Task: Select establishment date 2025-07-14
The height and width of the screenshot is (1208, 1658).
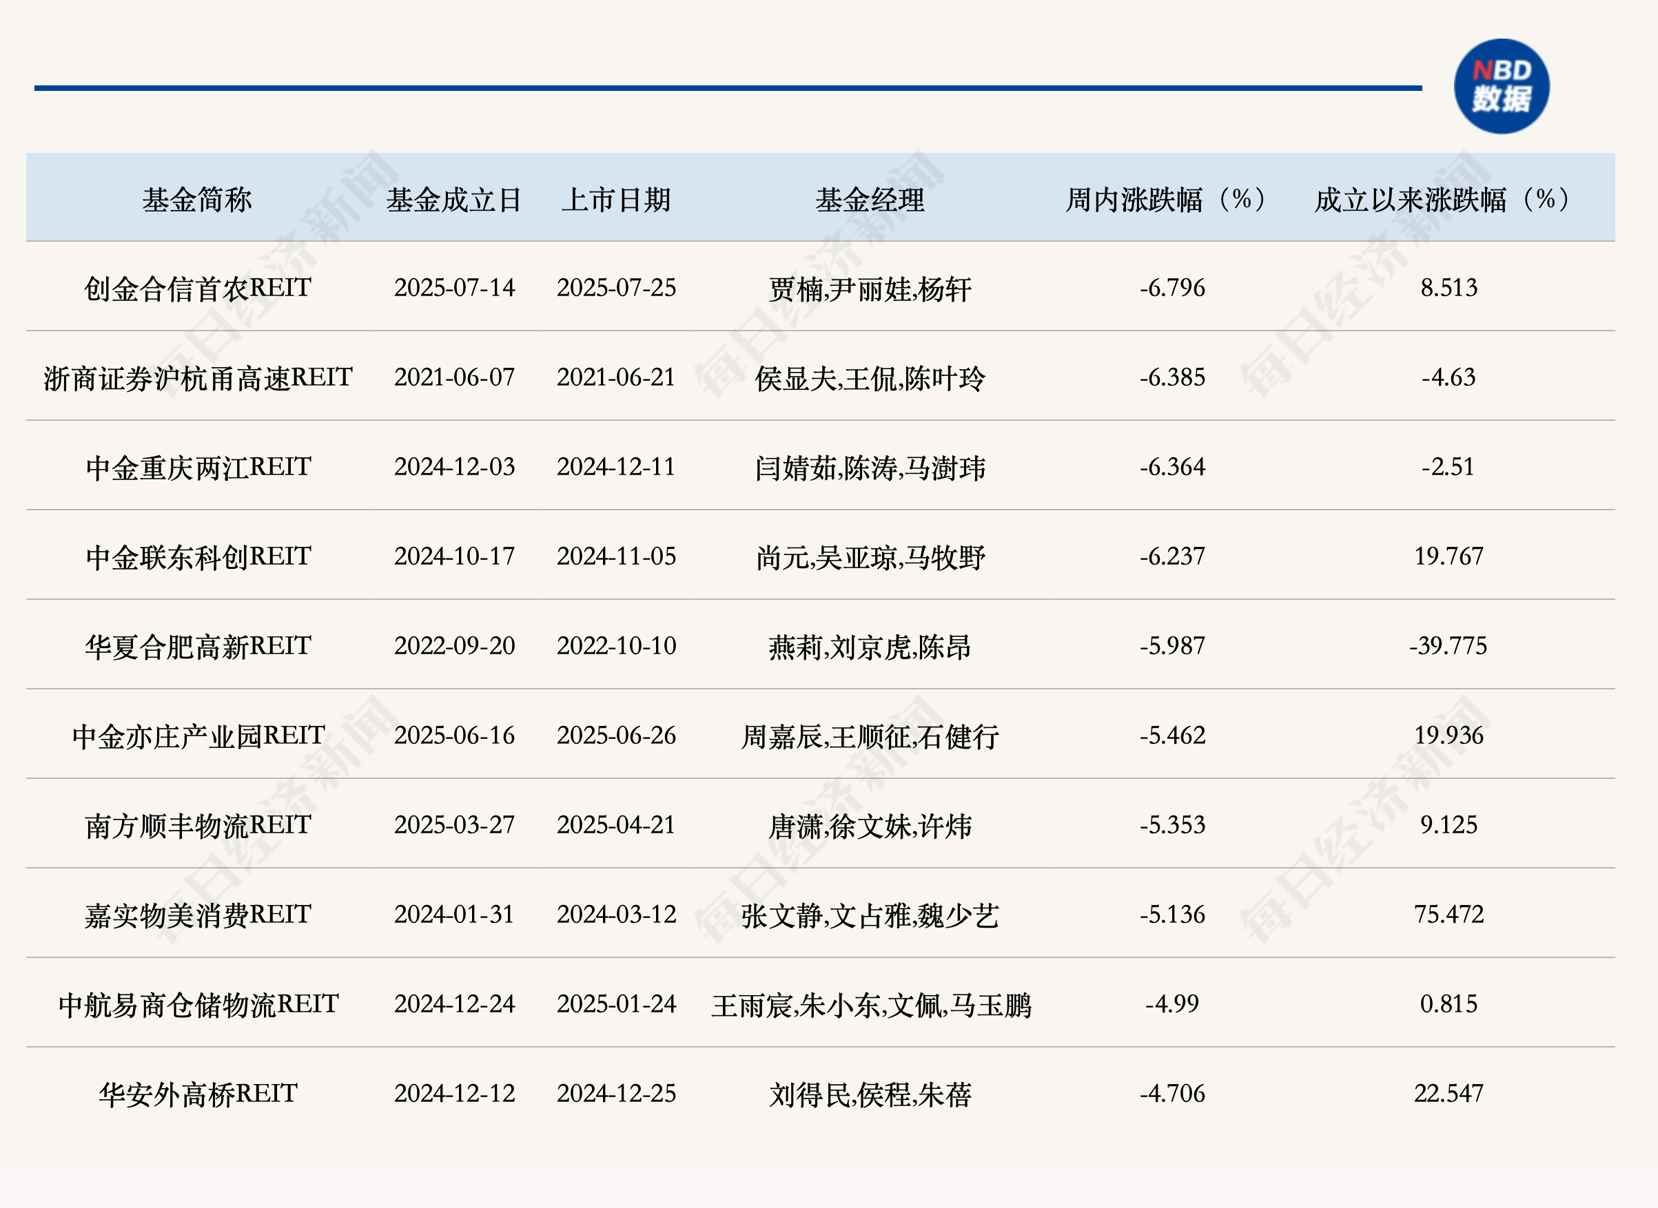Action: (454, 288)
